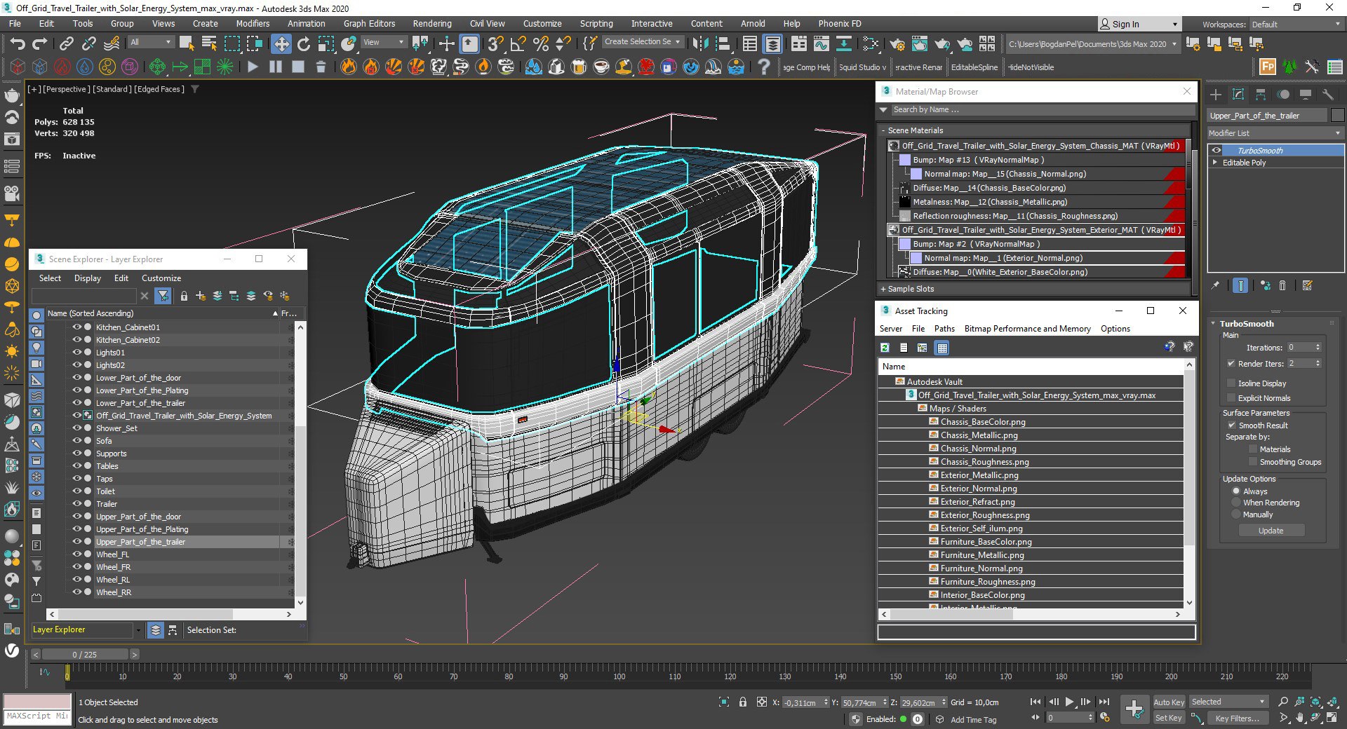Open Customize menu in Scene Explorer

[161, 278]
